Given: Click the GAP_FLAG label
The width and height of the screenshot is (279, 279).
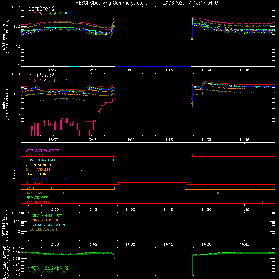Looking at the screenshot, I should tap(34, 155).
